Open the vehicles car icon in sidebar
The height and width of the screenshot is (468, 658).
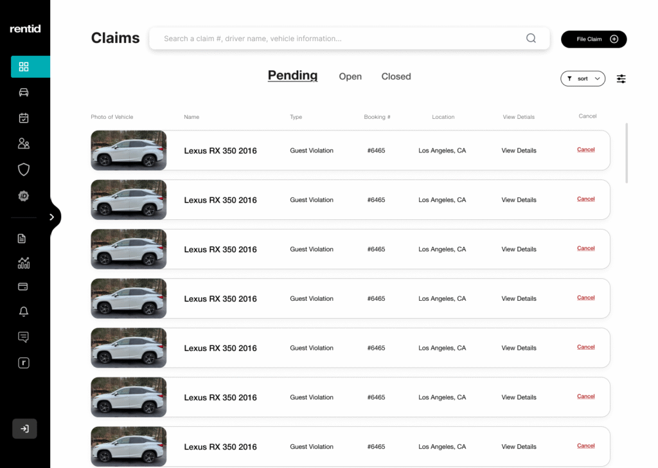point(24,93)
